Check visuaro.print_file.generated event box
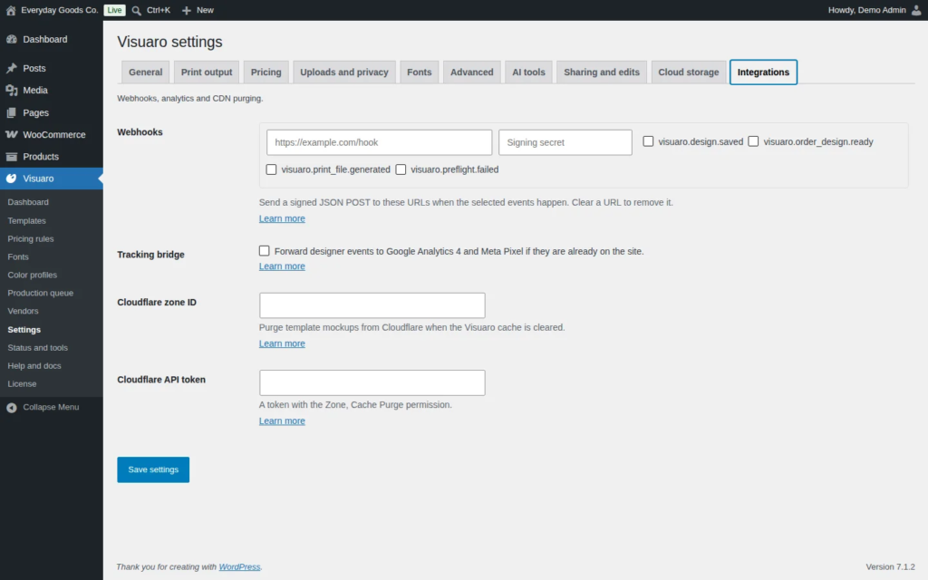This screenshot has width=928, height=580. 271,169
